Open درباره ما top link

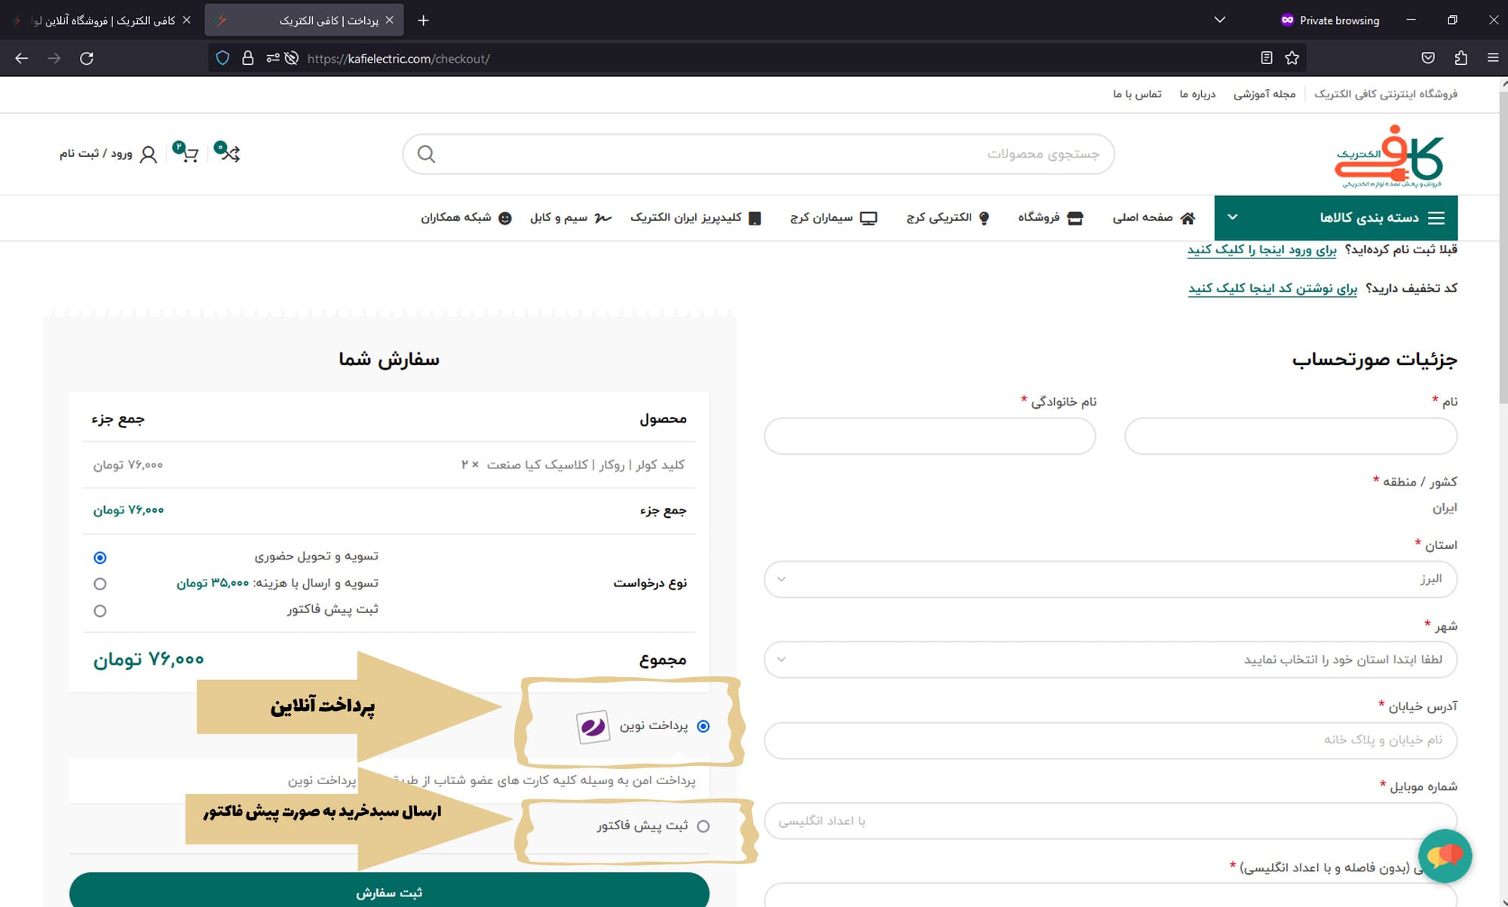(x=1197, y=94)
